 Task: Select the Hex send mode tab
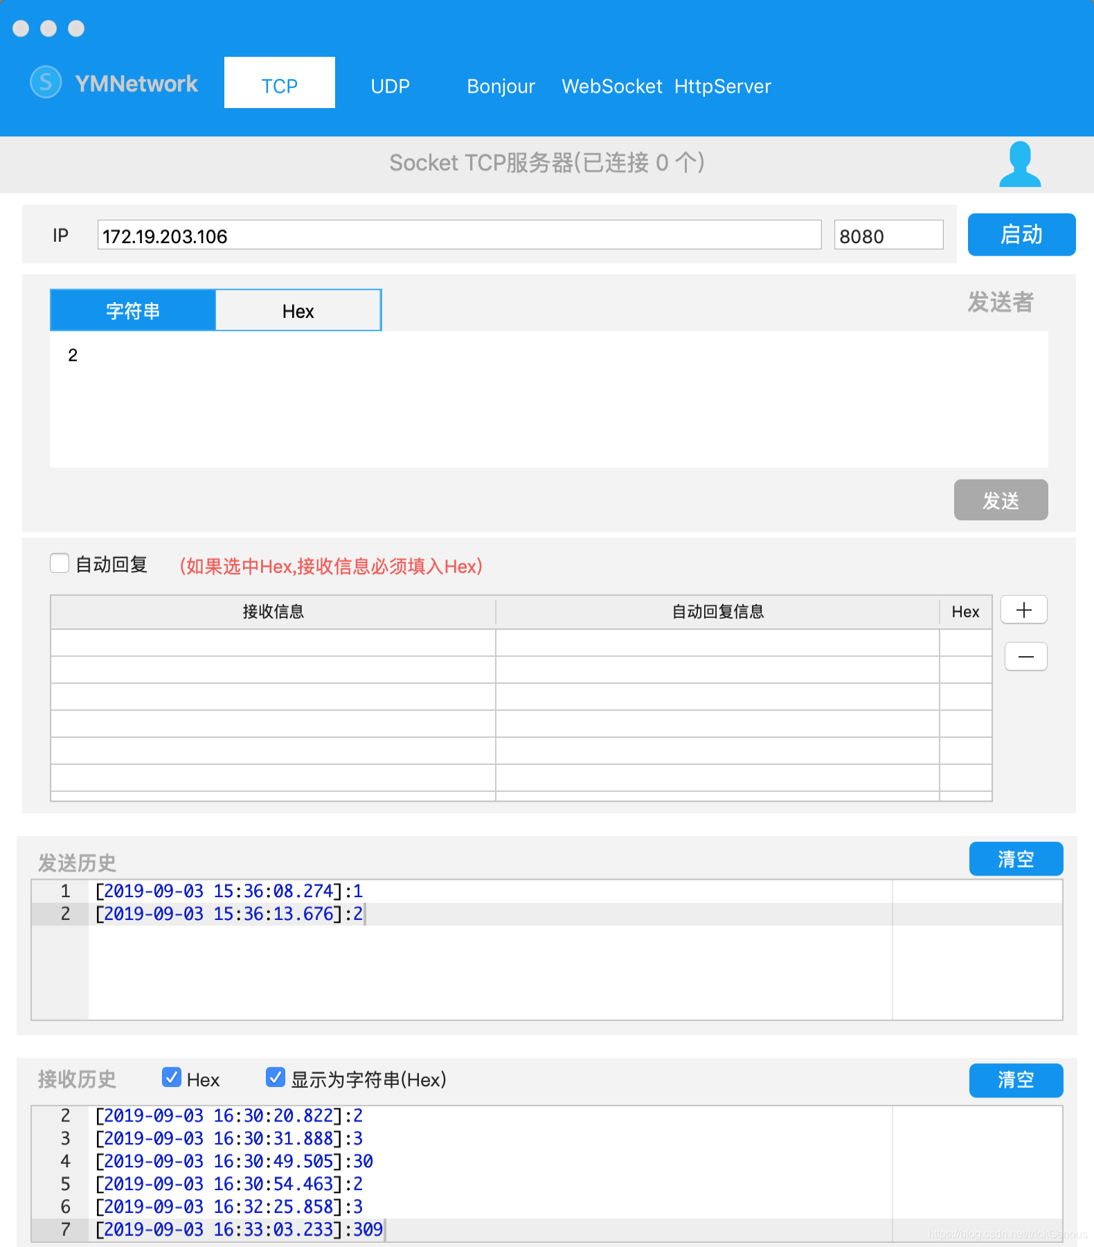pyautogui.click(x=298, y=310)
